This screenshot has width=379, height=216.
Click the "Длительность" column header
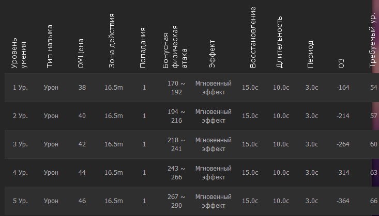[x=279, y=42]
